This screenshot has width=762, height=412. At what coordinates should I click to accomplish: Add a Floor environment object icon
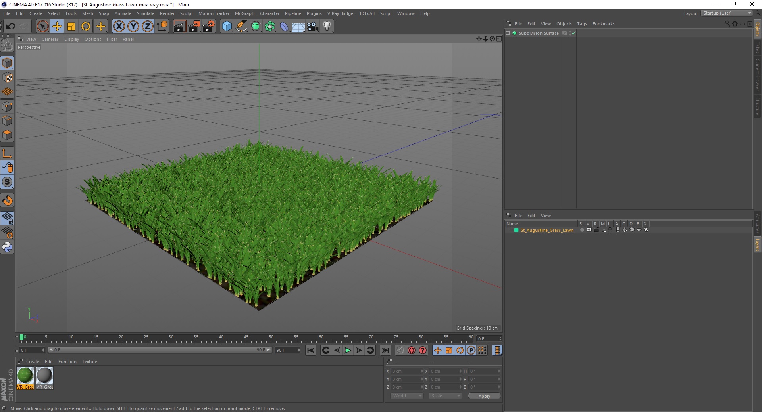tap(298, 27)
